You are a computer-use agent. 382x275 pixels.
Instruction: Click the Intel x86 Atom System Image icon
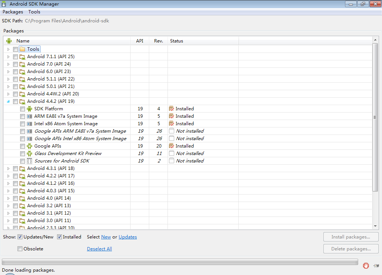[29, 124]
